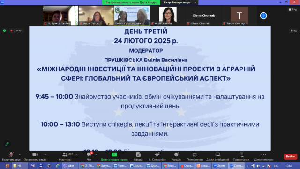This screenshot has height=169, width=300.
Task: Click name ПРУШКІВСЬКА Емілія Василівна
Action: pyautogui.click(x=146, y=60)
